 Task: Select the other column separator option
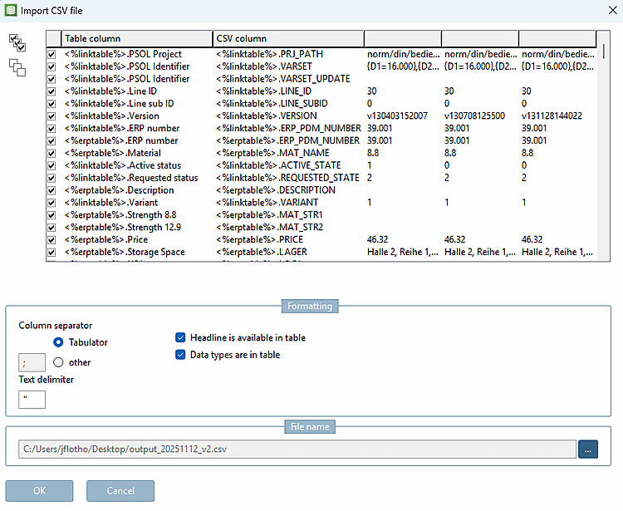58,362
